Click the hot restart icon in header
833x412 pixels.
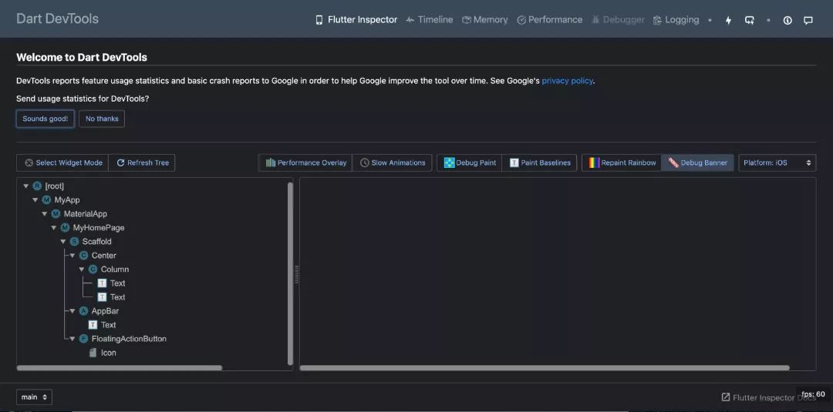[x=750, y=20]
